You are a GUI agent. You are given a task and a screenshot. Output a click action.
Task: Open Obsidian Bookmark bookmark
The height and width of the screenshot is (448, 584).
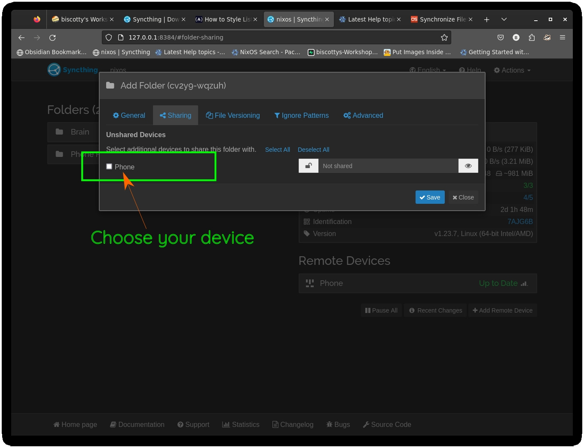point(52,52)
